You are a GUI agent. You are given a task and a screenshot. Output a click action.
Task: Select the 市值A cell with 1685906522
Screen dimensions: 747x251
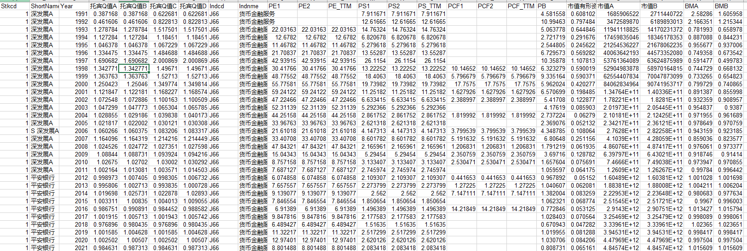617,14
